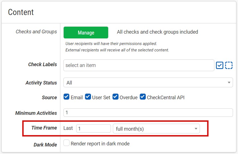238x154 pixels.
Task: Open the Check Labels 'select an item' field
Action: point(138,65)
